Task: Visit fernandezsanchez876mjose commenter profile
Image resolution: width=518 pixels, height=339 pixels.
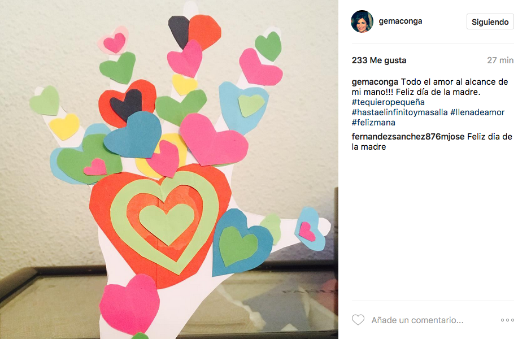Action: tap(408, 137)
